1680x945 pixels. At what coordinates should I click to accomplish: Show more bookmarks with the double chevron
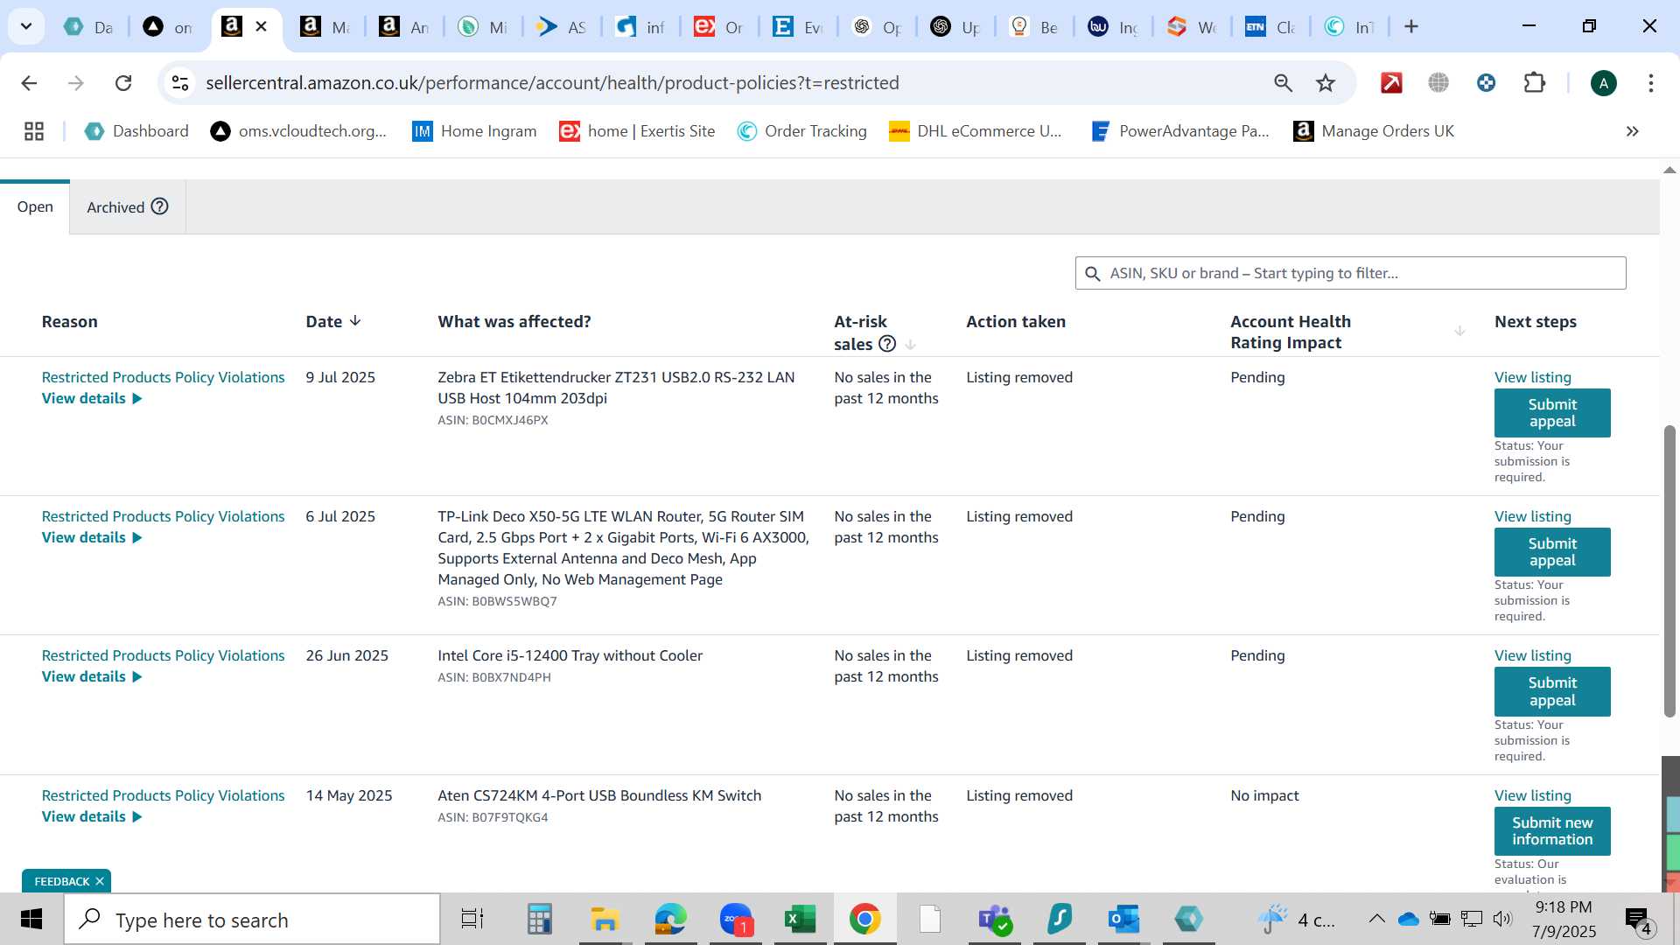(1632, 131)
